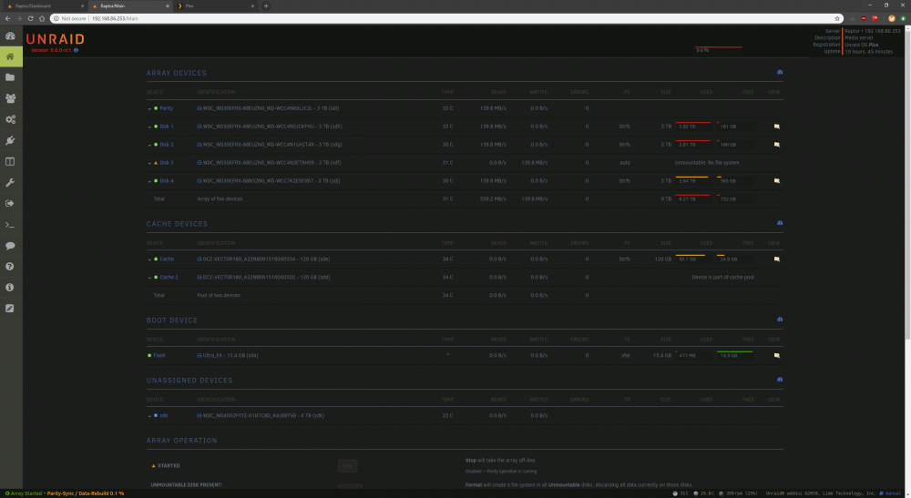Image resolution: width=911 pixels, height=498 pixels.
Task: Expand the Cache 2 row arrow
Action: [x=149, y=278]
